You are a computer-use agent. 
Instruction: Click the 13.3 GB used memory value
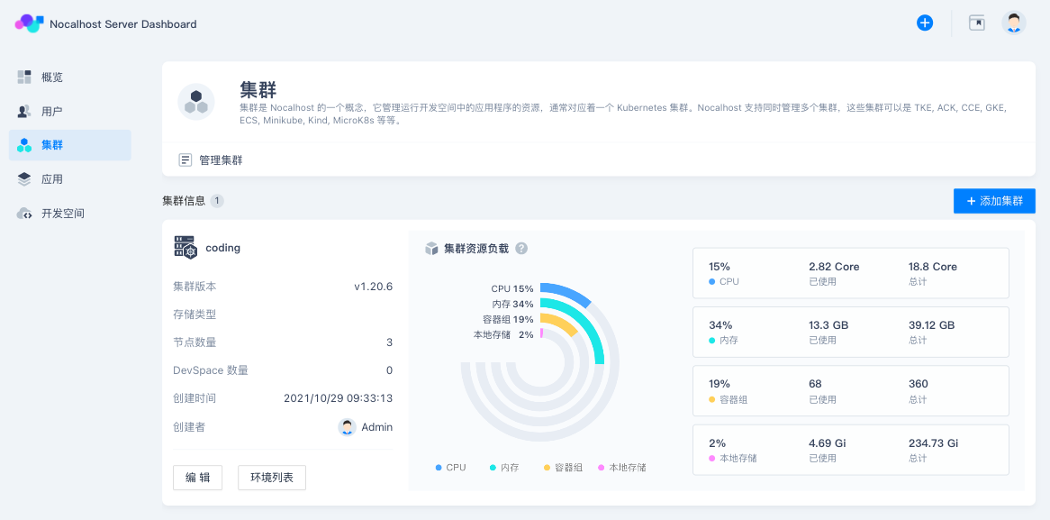point(829,325)
